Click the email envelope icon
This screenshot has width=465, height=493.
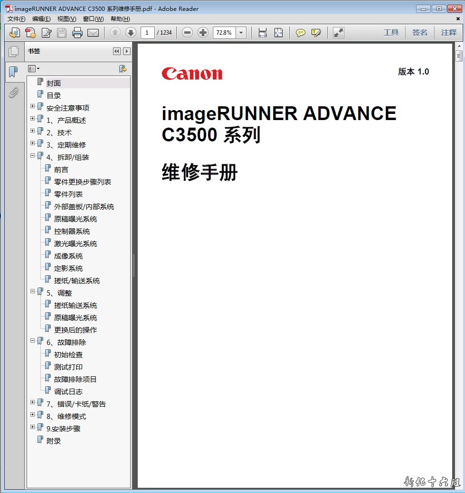(x=93, y=33)
